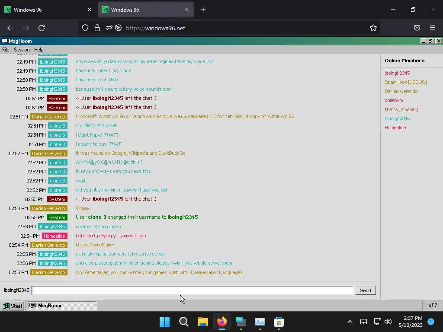The height and width of the screenshot is (332, 443).
Task: Open the File menu in MsgRoom
Action: (6, 50)
